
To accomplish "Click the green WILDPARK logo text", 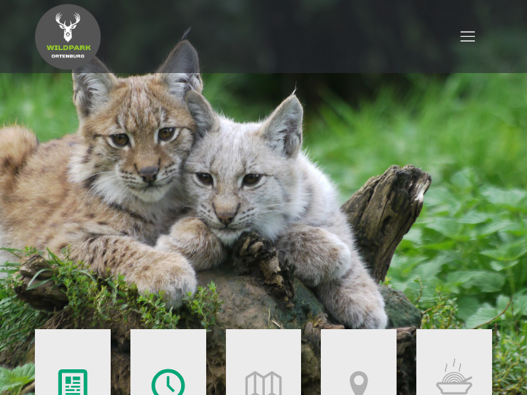I will tap(68, 47).
